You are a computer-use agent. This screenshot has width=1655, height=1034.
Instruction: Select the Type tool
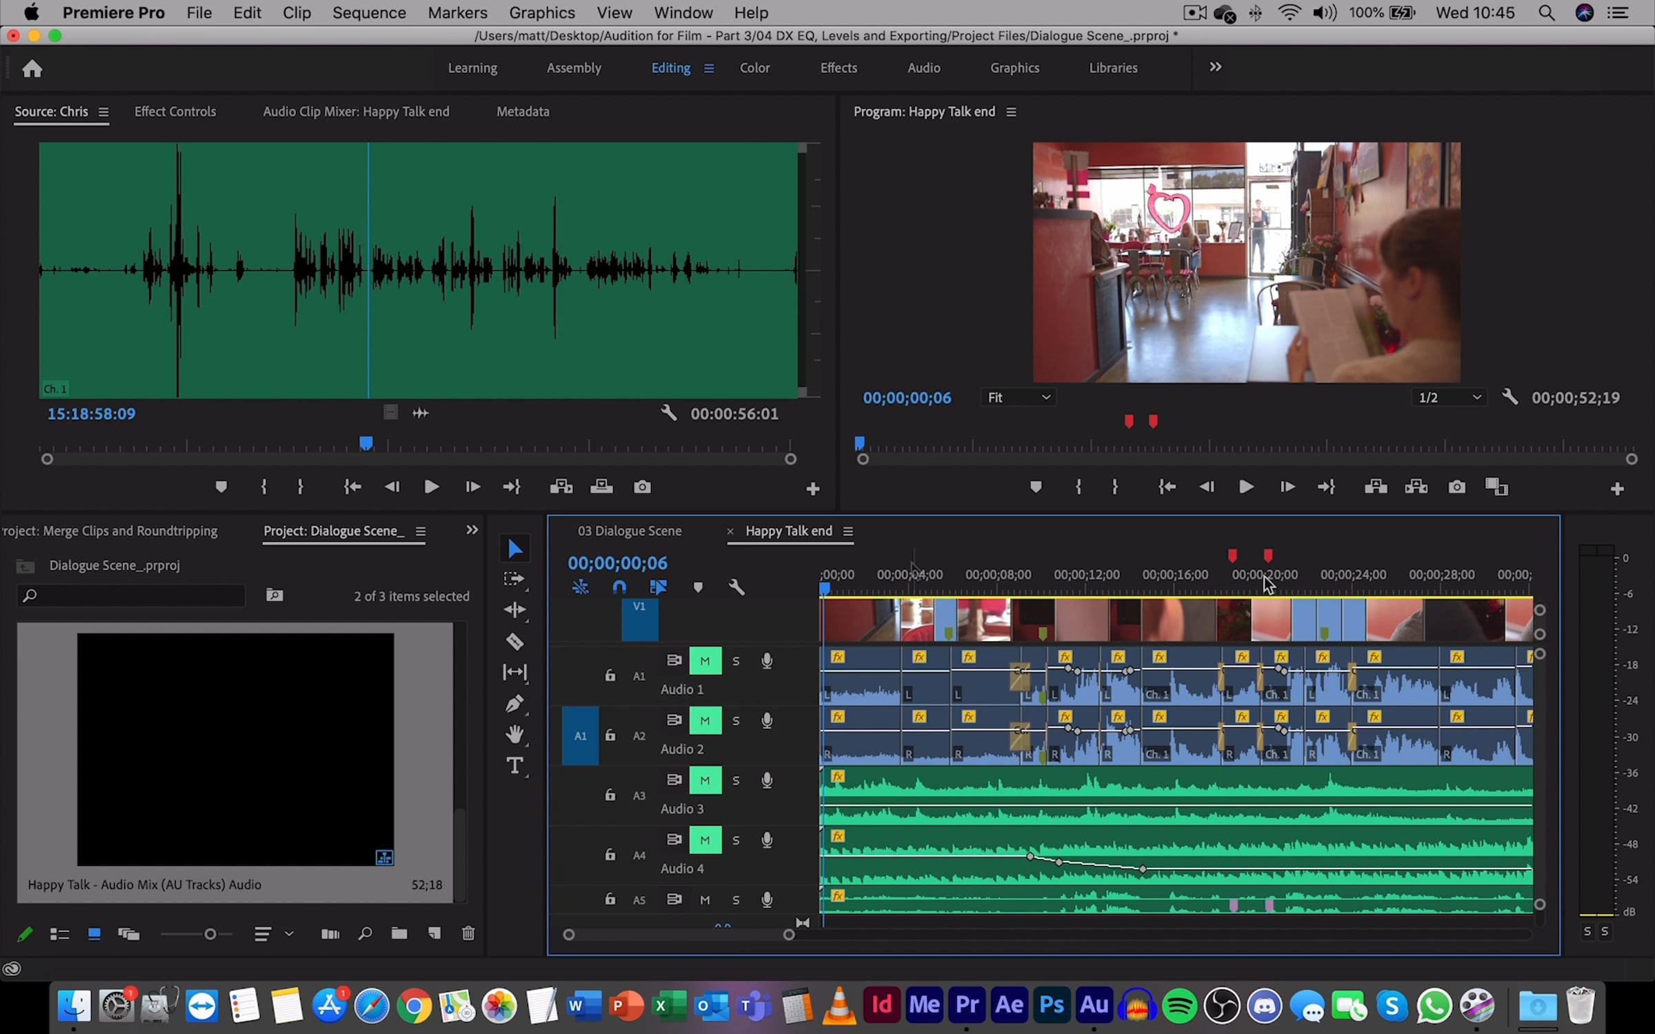coord(514,765)
